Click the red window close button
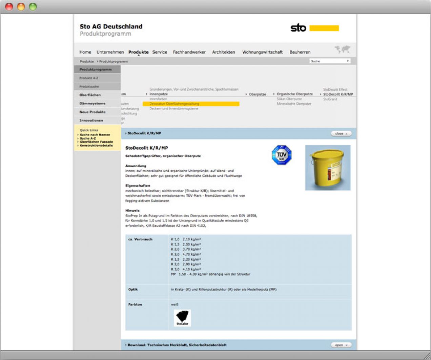The height and width of the screenshot is (360, 431). (9, 7)
